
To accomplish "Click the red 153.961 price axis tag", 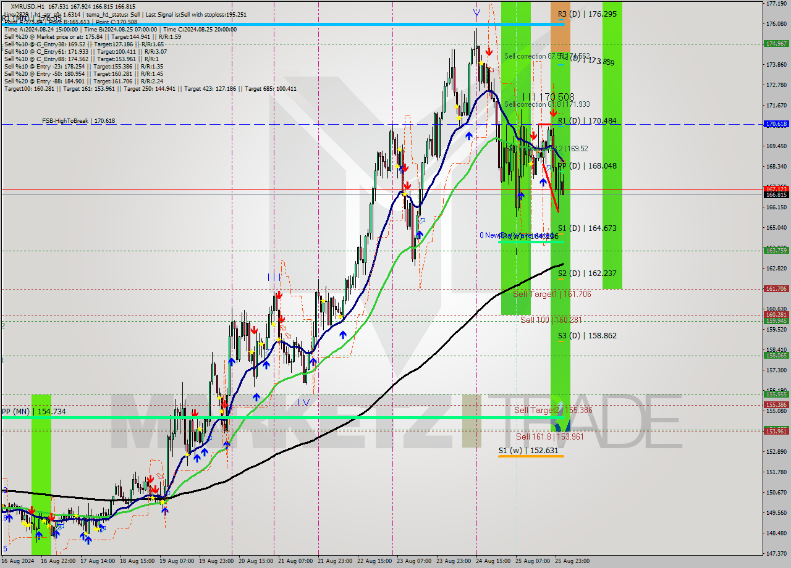I will (x=776, y=431).
